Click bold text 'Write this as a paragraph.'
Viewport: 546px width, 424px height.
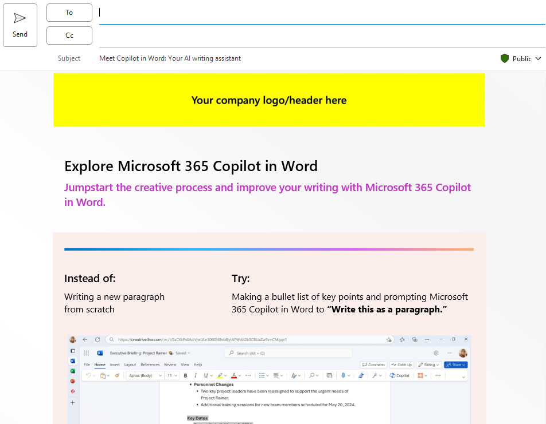click(387, 310)
